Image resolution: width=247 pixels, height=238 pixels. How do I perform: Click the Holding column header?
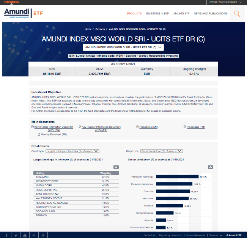point(40,173)
